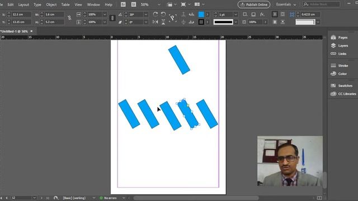The width and height of the screenshot is (358, 201).
Task: Toggle the jump object text wrap button
Action: (x=282, y=22)
